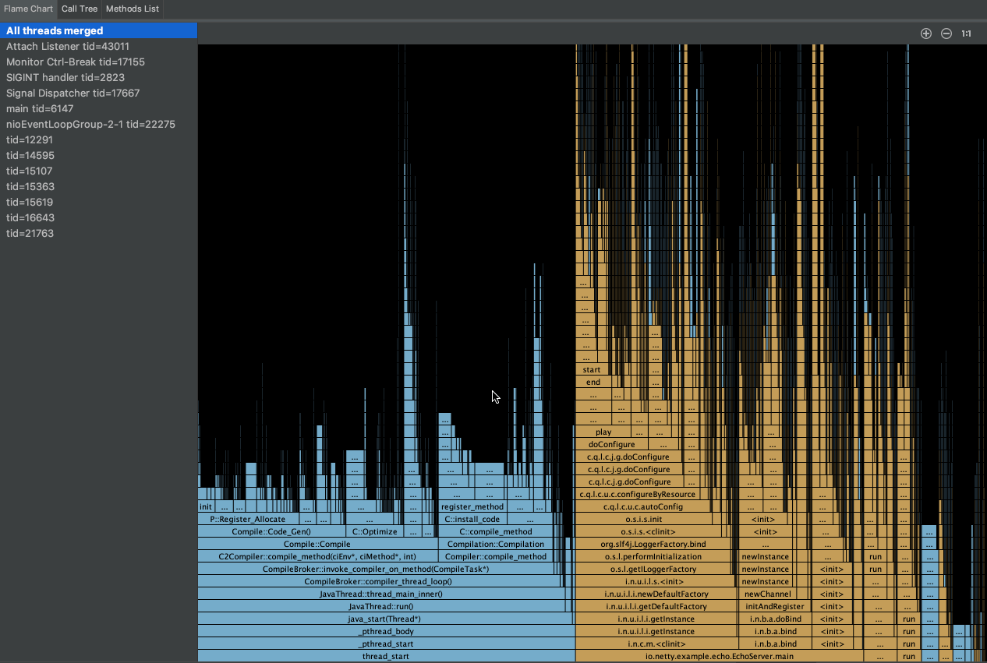Click the org.slf4j.LoggerFactory.bind frame
This screenshot has height=663, width=987.
pyautogui.click(x=653, y=544)
